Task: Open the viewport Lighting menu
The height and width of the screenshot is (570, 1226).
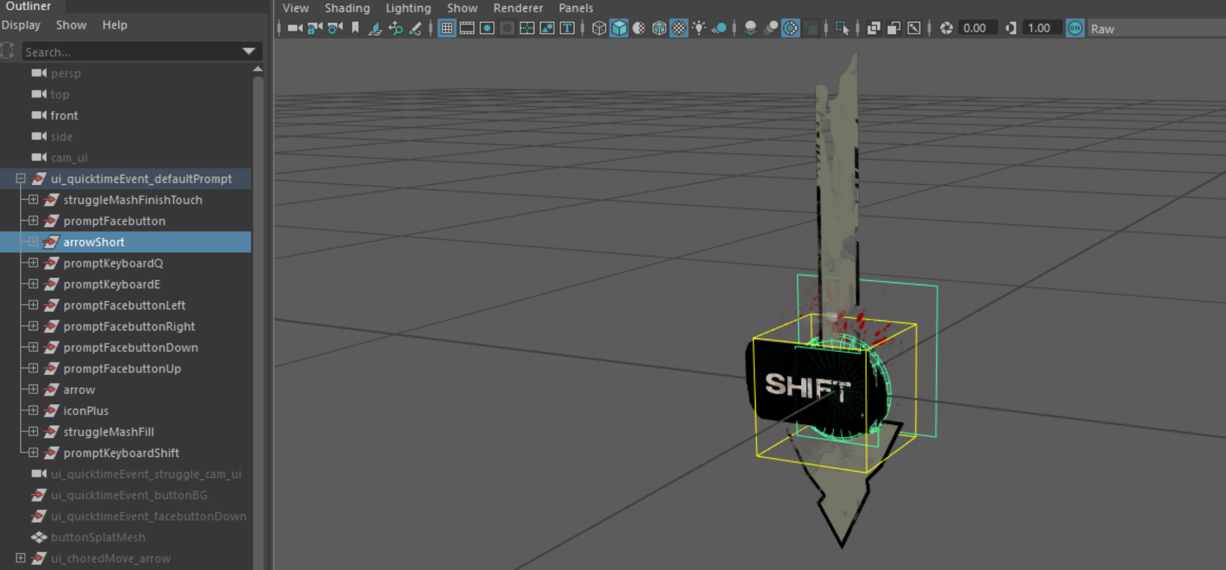Action: 408,8
